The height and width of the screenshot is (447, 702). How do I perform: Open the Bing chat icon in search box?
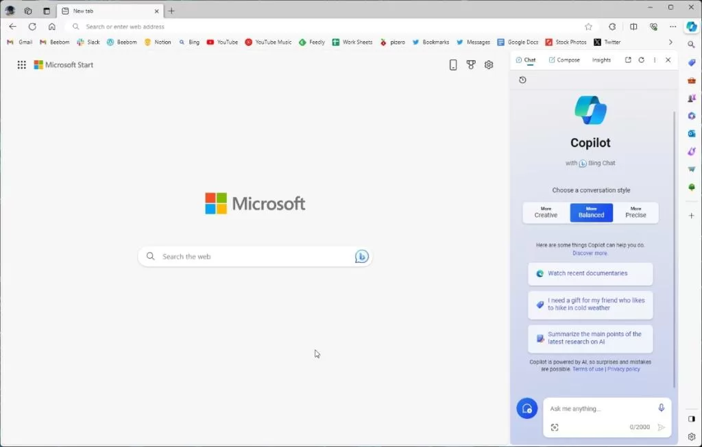pyautogui.click(x=362, y=257)
